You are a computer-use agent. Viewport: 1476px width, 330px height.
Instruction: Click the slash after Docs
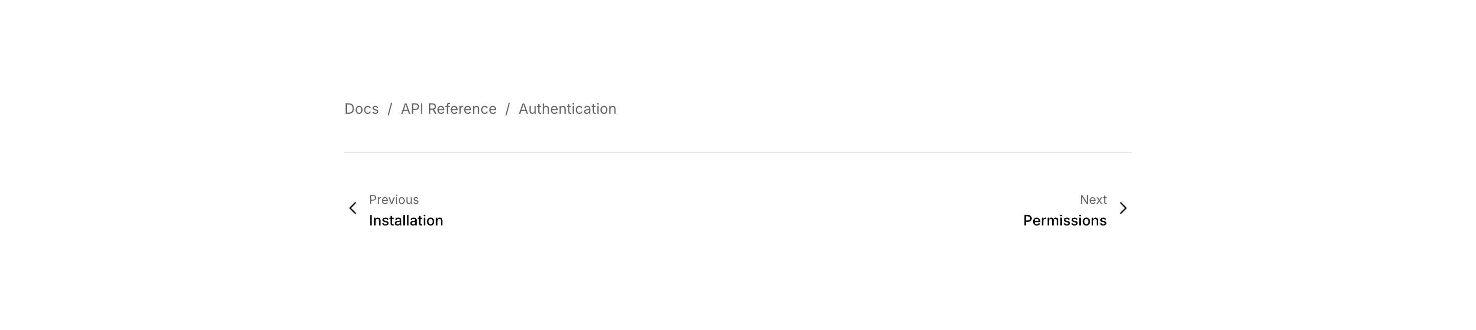pyautogui.click(x=389, y=109)
